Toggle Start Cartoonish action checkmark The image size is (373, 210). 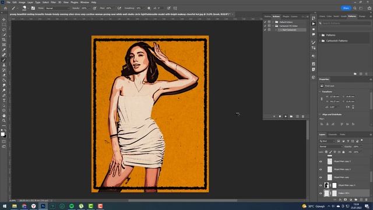(x=265, y=30)
